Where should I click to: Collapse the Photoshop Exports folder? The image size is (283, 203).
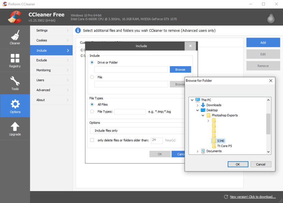(203, 115)
